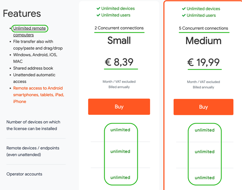Viewport: 242px width, 190px height.
Task: Click checkmark icon next to Small Unlimited users
Action: [x=98, y=15]
